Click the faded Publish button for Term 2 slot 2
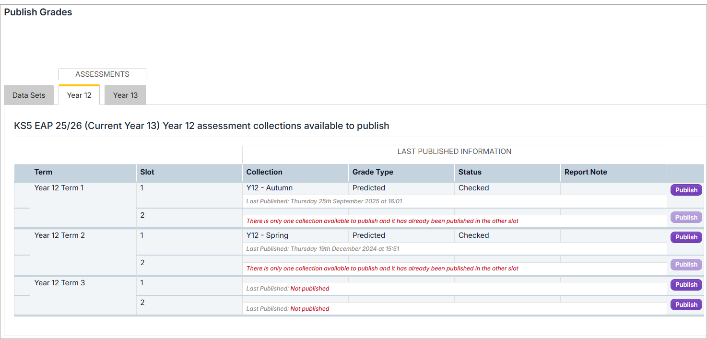The height and width of the screenshot is (339, 707). pos(686,264)
